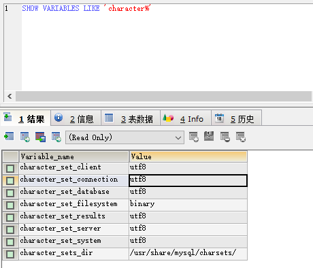Click the cancel changes icon with x
The width and height of the screenshot is (313, 268).
coord(241,137)
